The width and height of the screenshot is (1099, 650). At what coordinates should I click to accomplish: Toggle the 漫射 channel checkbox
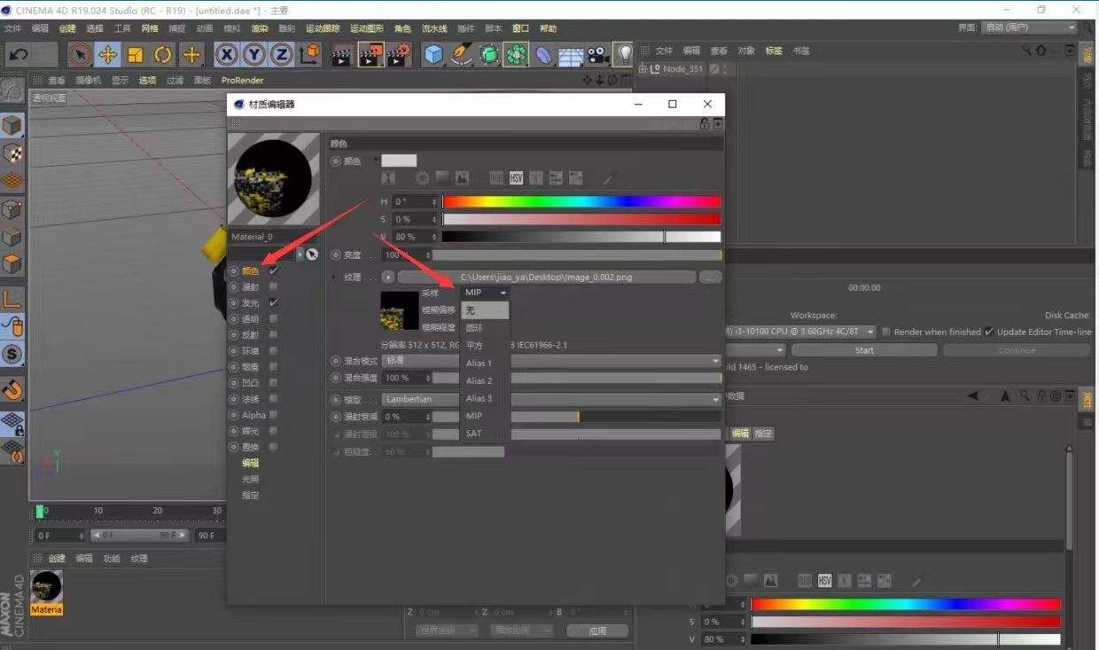tap(274, 286)
